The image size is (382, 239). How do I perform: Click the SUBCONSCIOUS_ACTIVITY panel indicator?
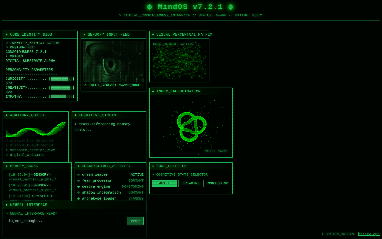(78, 166)
